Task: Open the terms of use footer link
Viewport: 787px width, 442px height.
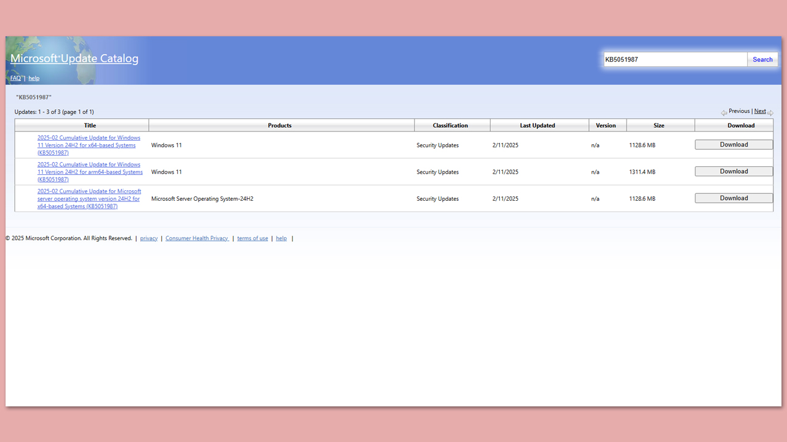Action: (253, 238)
